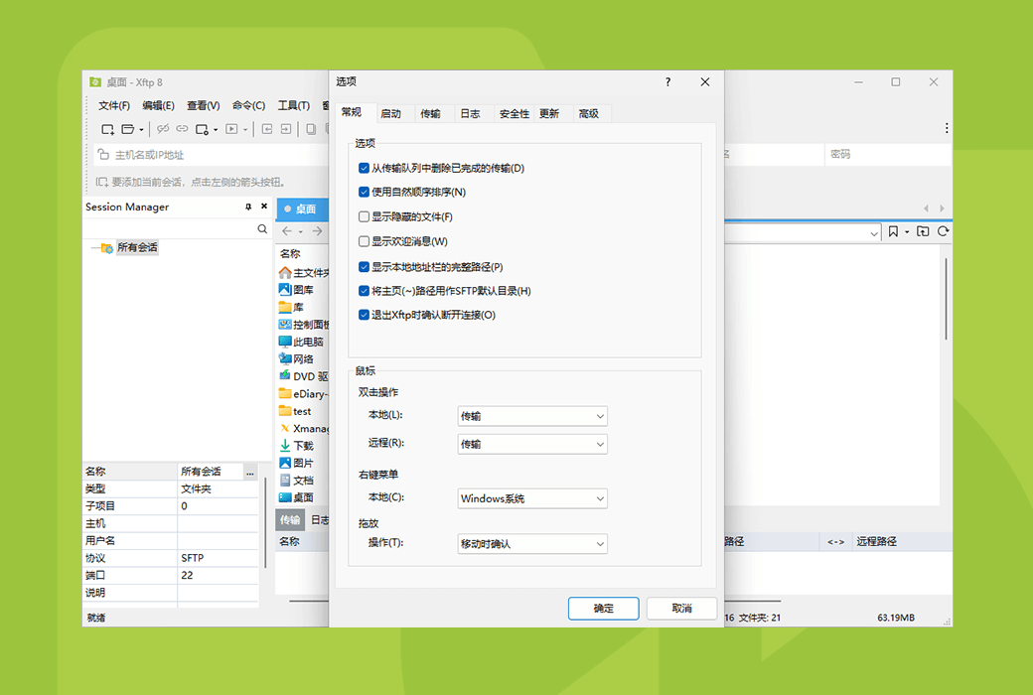Screen dimensions: 1033x695
Task: Open the 工具(T) menu
Action: pos(293,106)
